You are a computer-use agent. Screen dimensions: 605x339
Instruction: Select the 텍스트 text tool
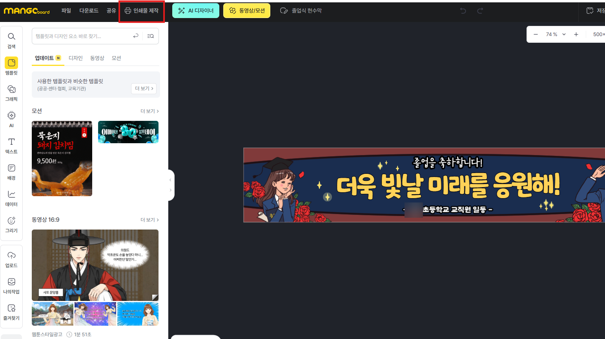(x=11, y=146)
